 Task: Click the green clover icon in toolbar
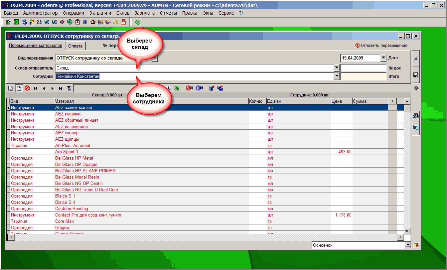(x=138, y=22)
